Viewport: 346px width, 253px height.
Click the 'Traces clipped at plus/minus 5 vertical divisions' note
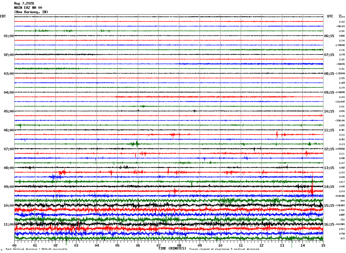pos(224,249)
